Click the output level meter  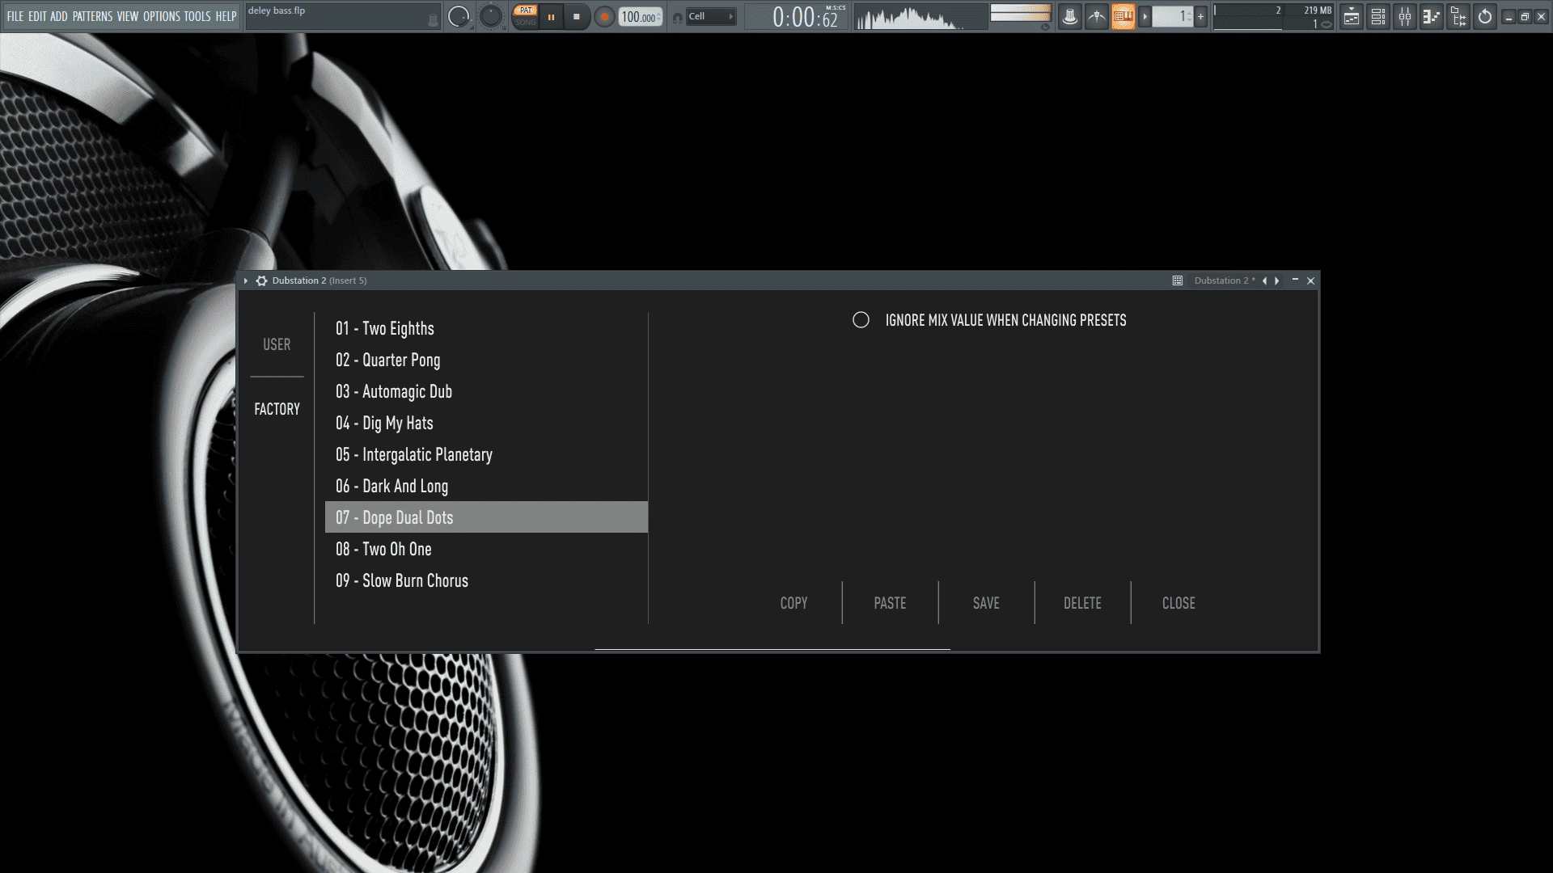[x=1021, y=13]
